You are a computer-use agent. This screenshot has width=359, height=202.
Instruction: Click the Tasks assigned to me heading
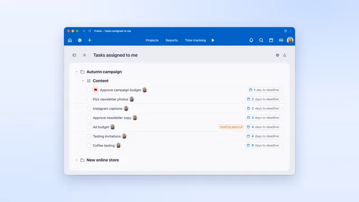(116, 55)
